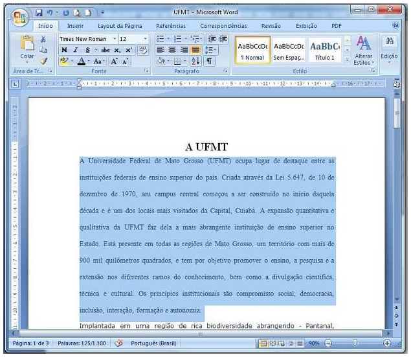The image size is (411, 357).
Task: Clear formatting with the eraser icon
Action: (143, 50)
